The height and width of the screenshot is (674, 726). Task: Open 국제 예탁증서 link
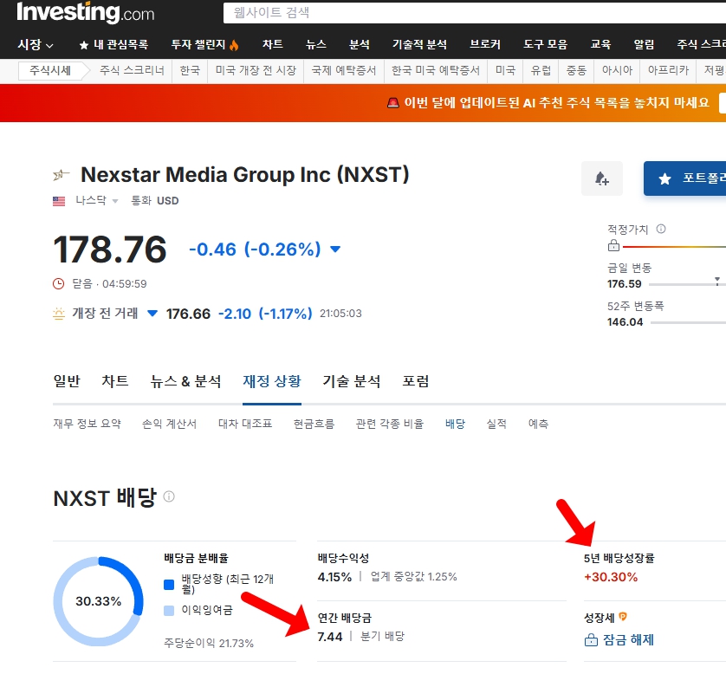point(344,70)
